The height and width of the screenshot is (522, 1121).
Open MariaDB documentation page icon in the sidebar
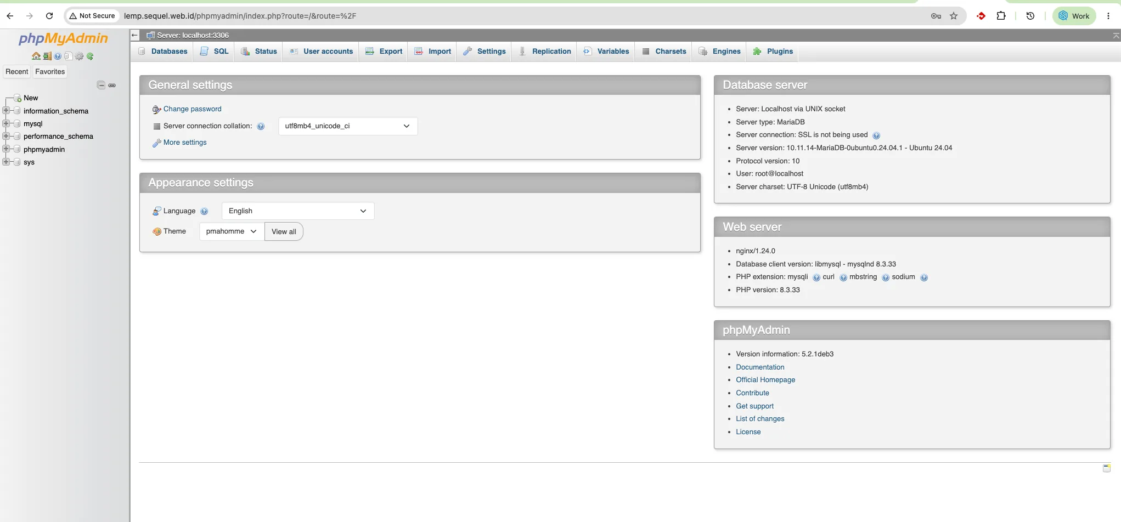pos(68,56)
